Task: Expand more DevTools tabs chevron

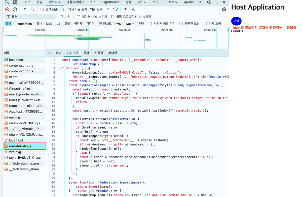Action: point(200,2)
